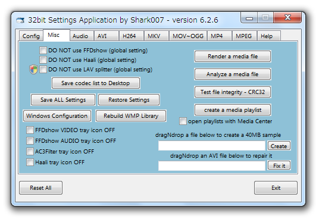Click the Exit button
The height and width of the screenshot is (219, 319).
(276, 187)
